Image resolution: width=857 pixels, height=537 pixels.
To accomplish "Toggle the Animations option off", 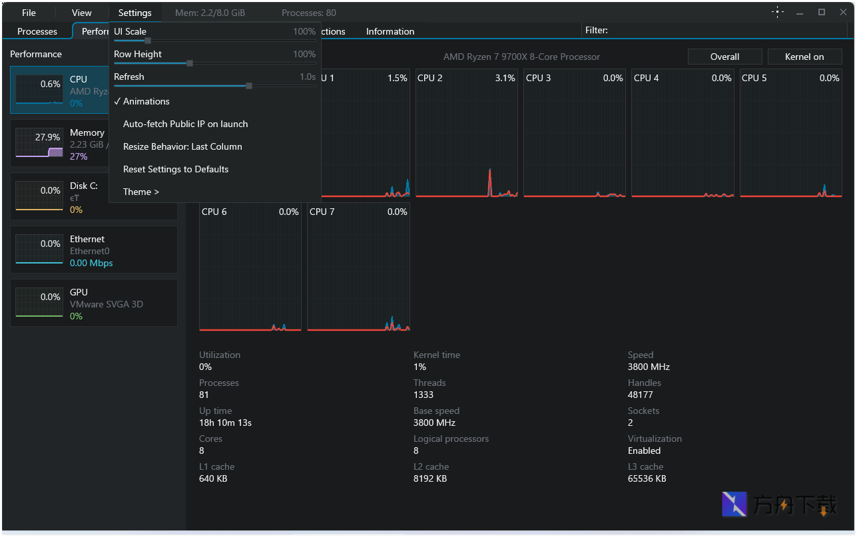I will coord(215,101).
